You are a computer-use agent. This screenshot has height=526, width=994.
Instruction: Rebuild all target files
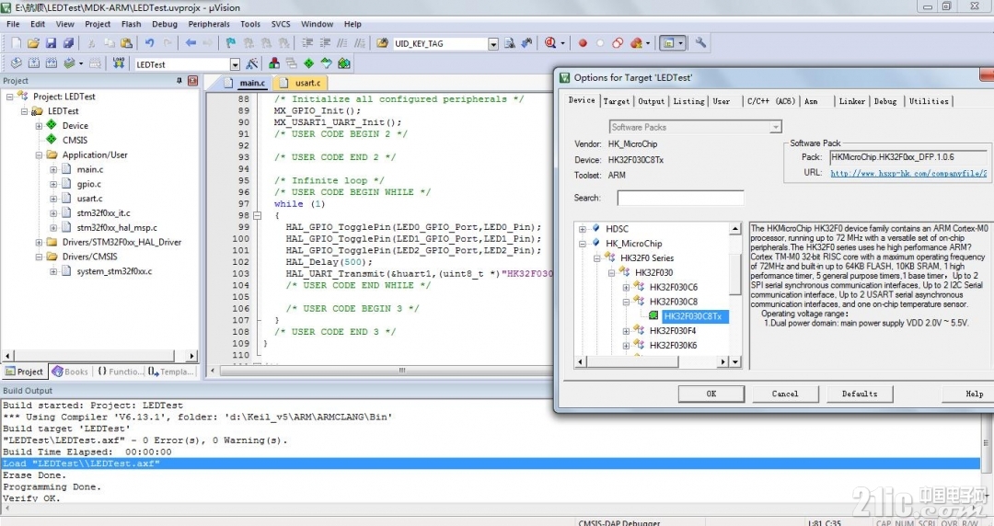[x=52, y=63]
